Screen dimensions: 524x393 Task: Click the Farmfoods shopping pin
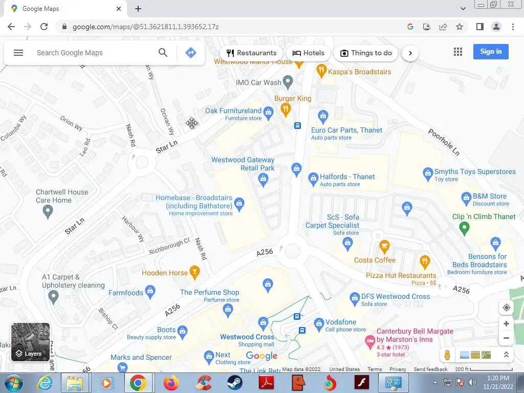tap(150, 292)
